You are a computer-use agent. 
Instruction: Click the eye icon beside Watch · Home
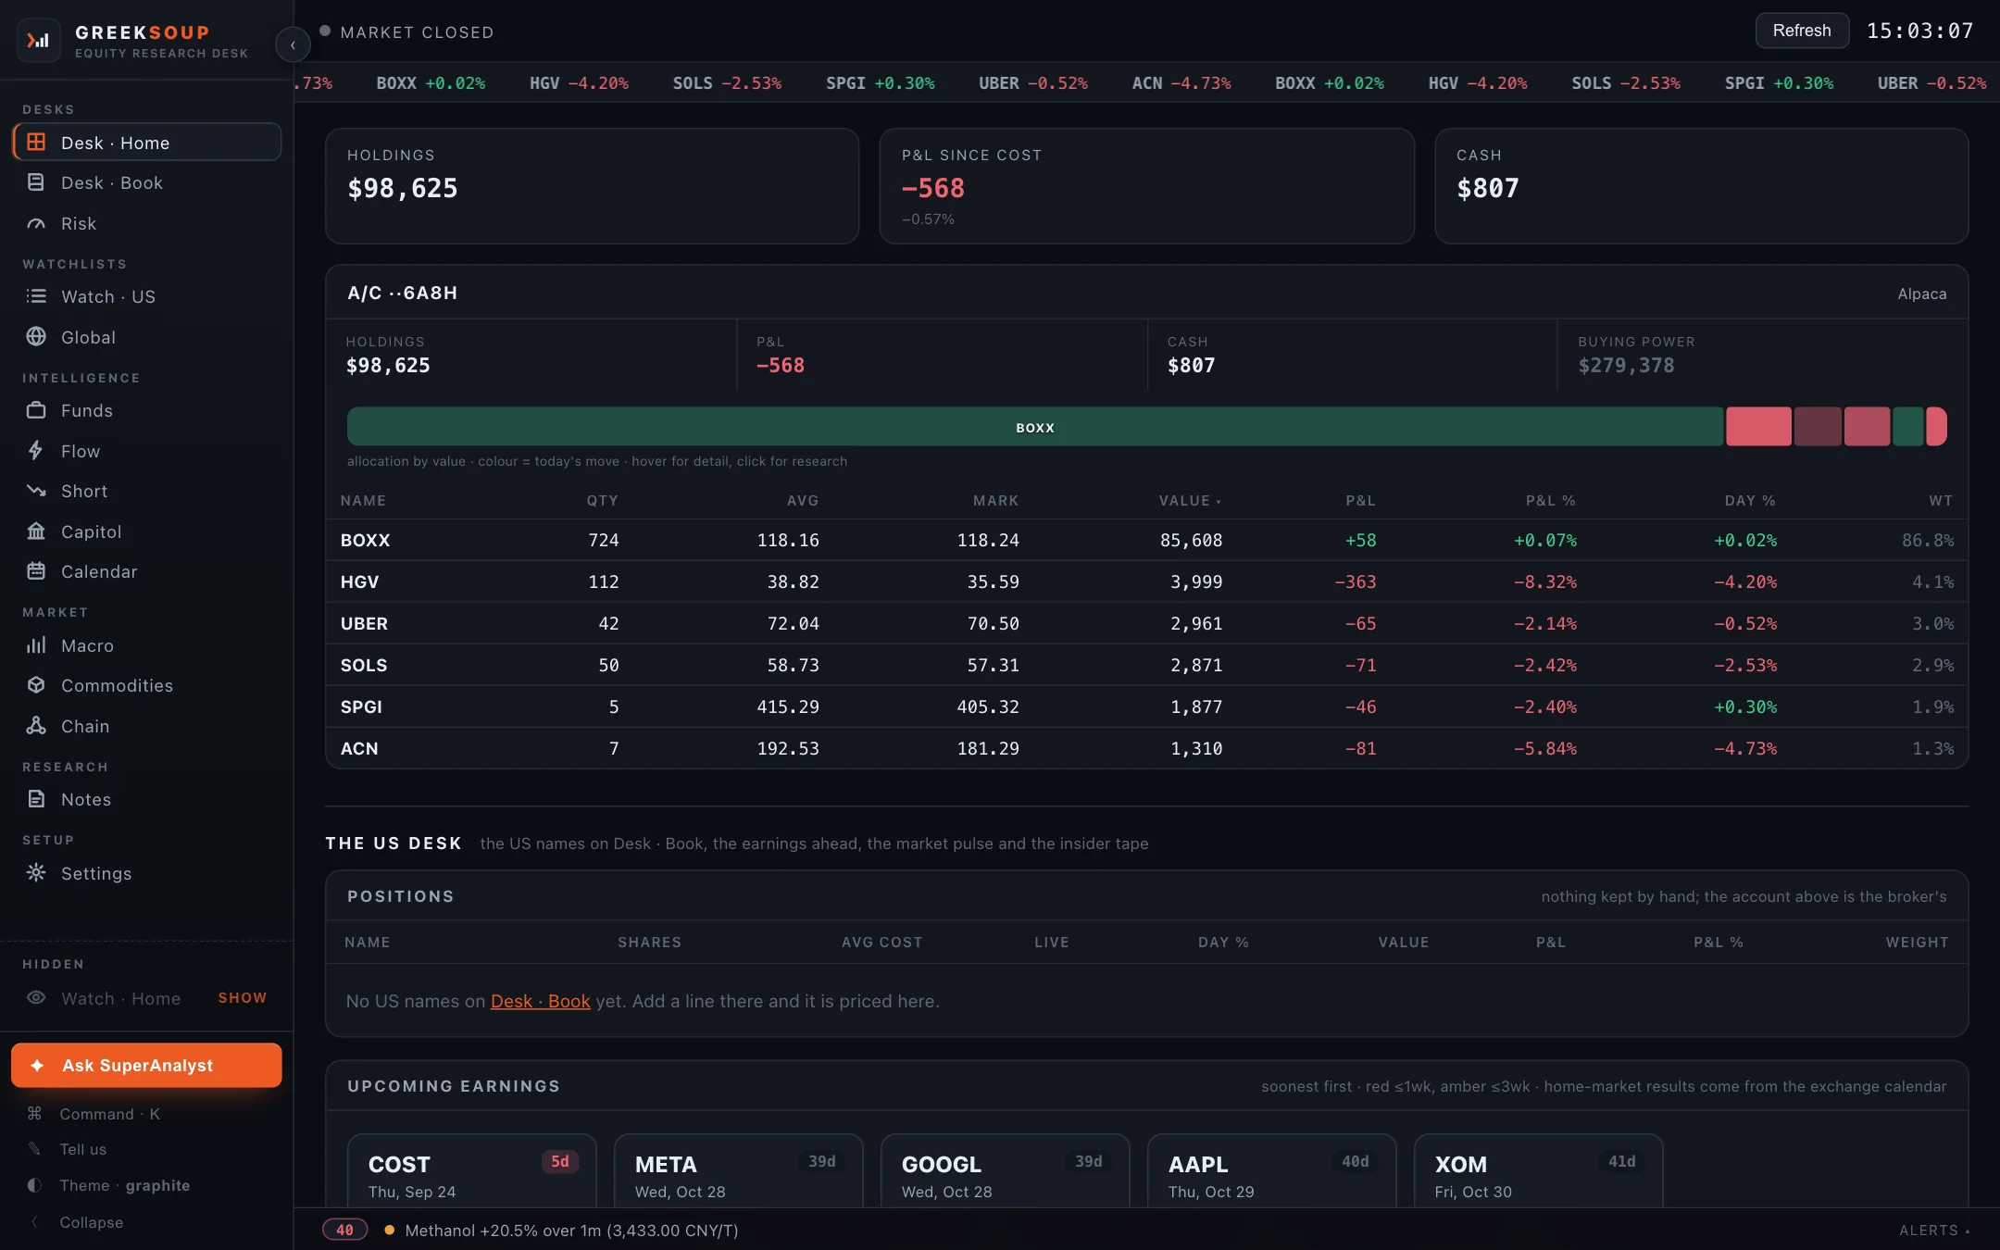point(36,998)
